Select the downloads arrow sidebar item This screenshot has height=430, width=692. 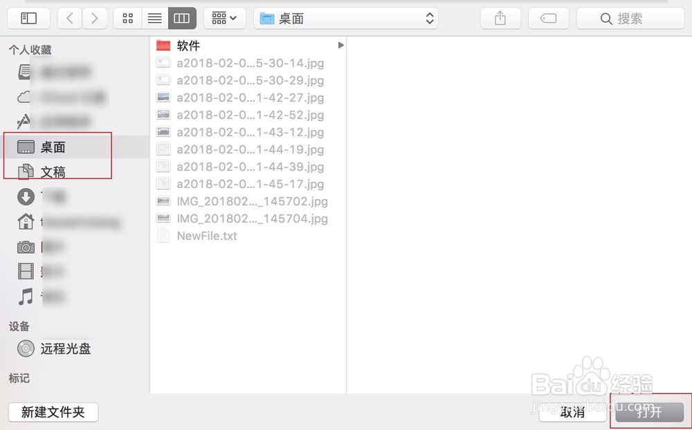click(x=26, y=197)
